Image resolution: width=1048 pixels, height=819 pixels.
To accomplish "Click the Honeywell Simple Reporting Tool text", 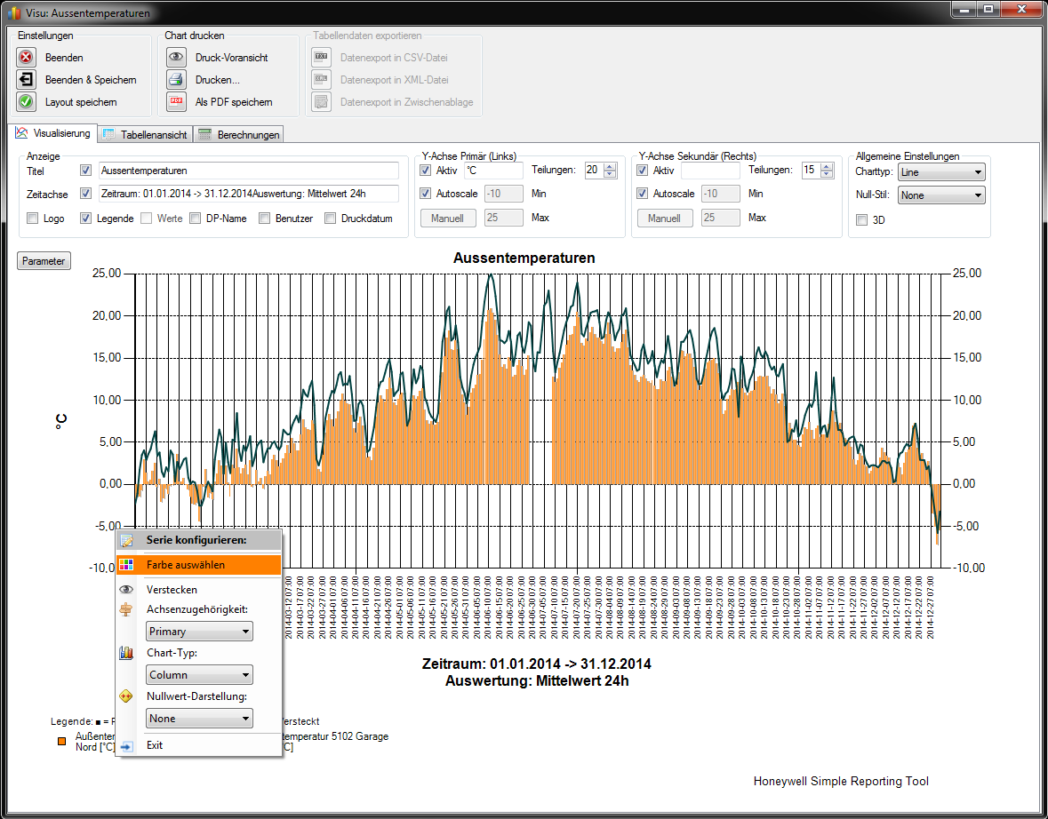I will pyautogui.click(x=841, y=781).
